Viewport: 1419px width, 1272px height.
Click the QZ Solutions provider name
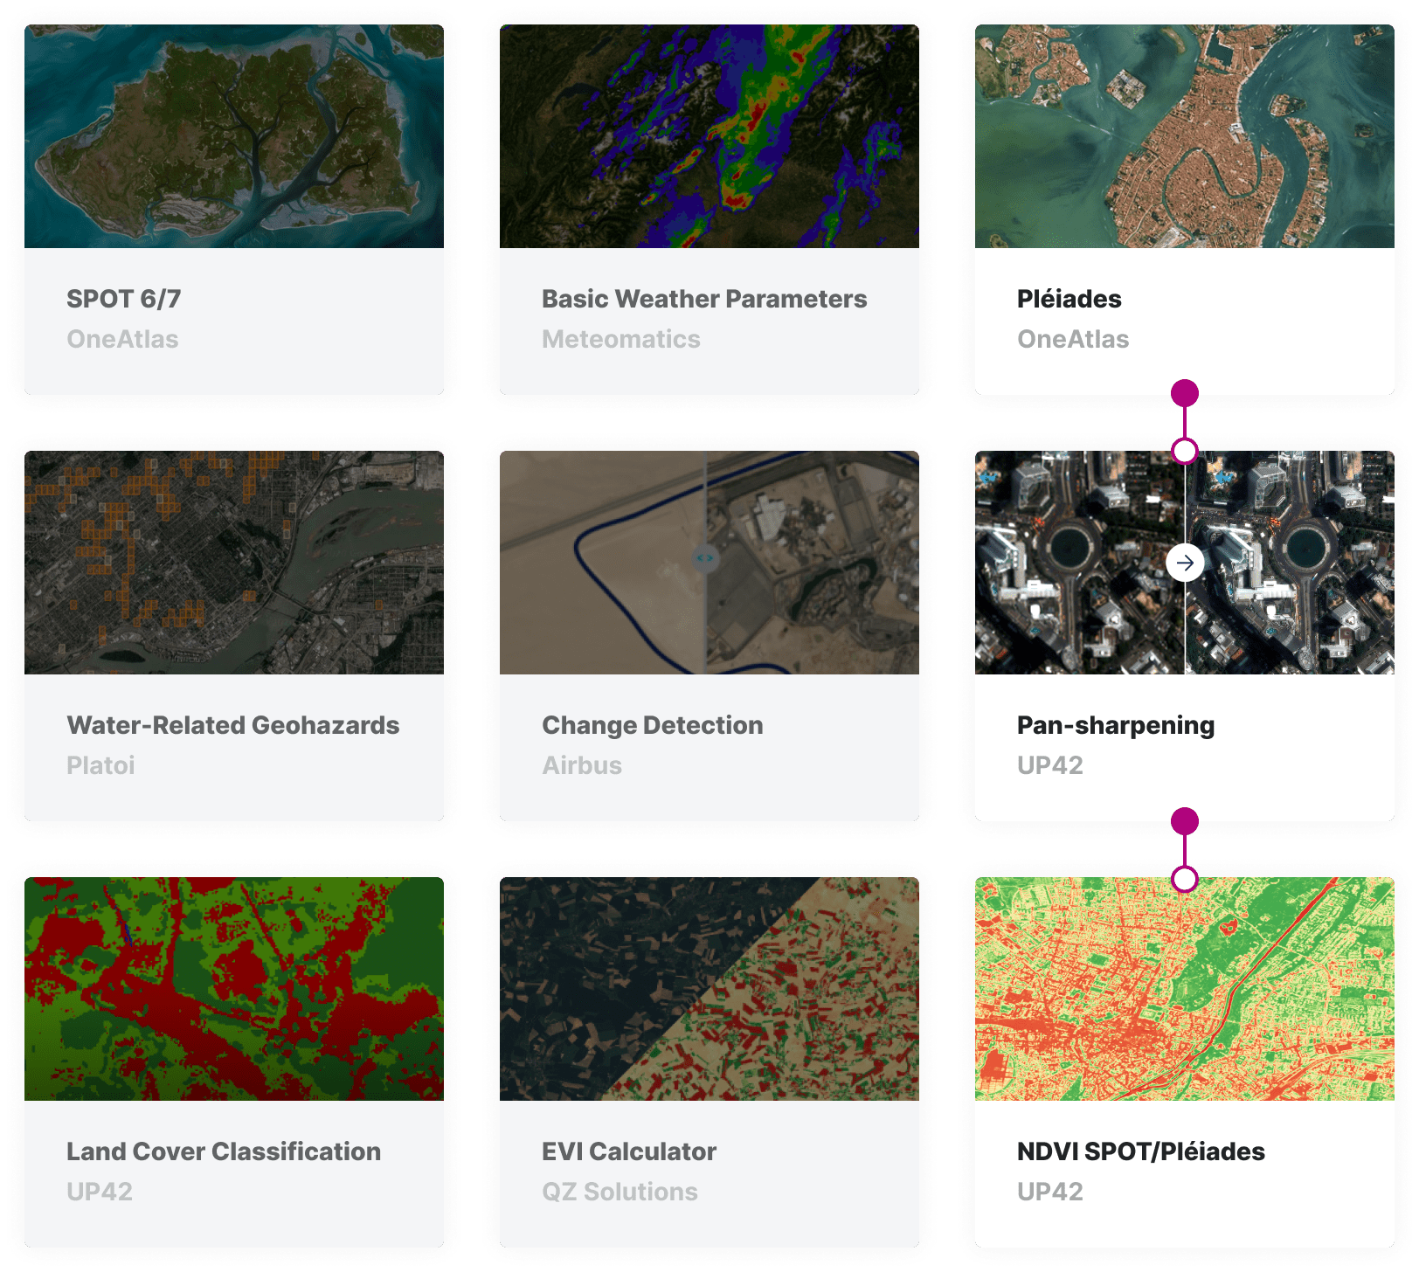point(619,1192)
